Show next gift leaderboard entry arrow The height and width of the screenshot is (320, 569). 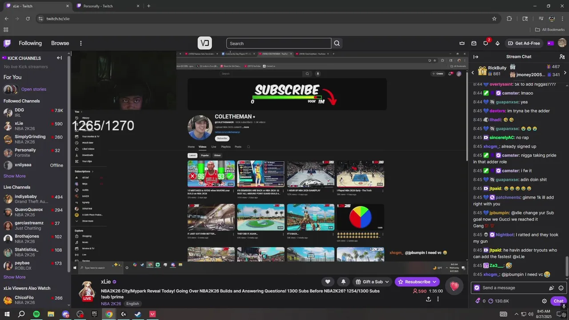[565, 72]
